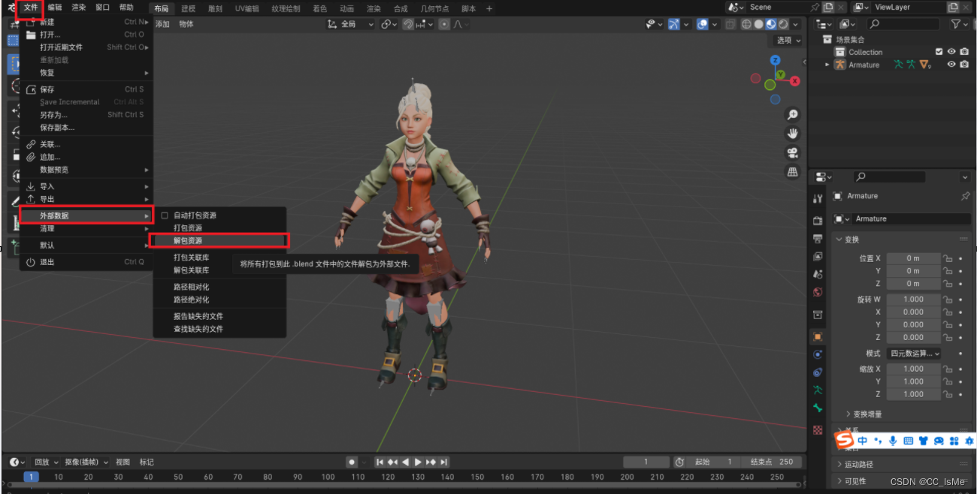
Task: Enable the 自动打包资源 checkbox
Action: click(165, 215)
